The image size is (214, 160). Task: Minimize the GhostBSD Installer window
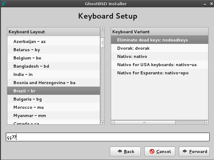tap(205, 4)
